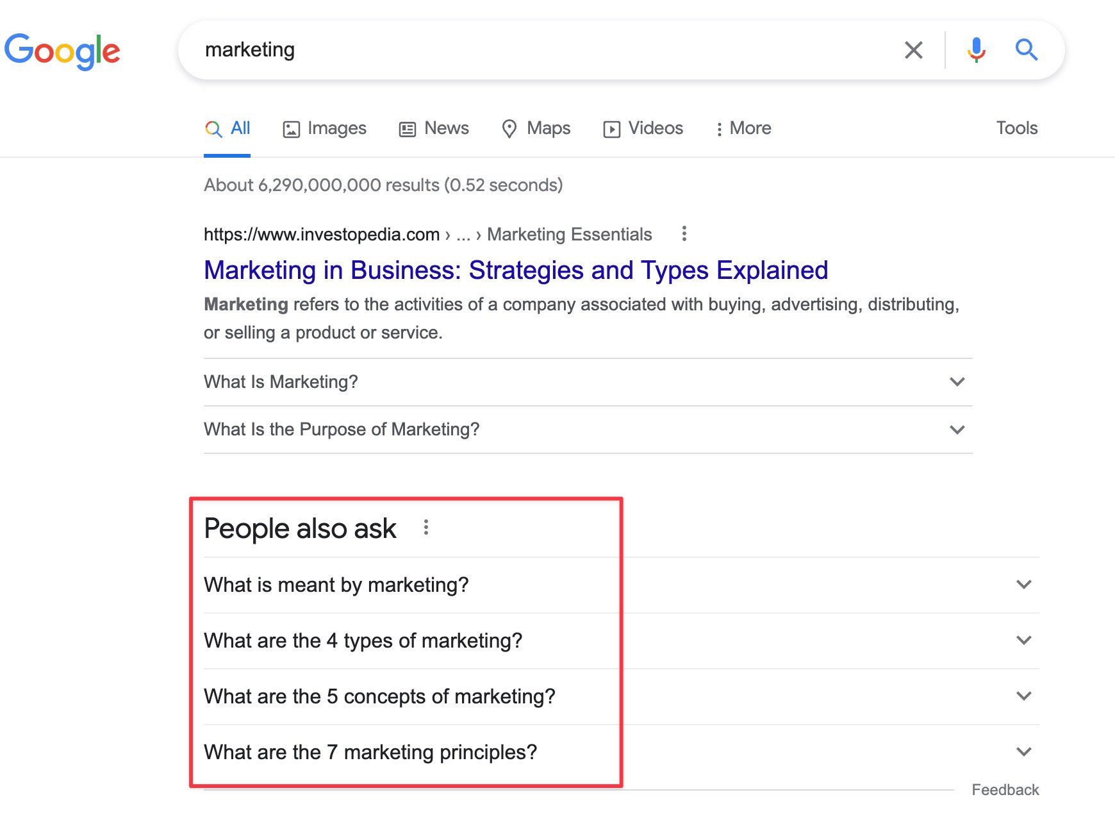Expand the What is meant by marketing? question
Screen dimensions: 1115x822
pyautogui.click(x=1023, y=585)
